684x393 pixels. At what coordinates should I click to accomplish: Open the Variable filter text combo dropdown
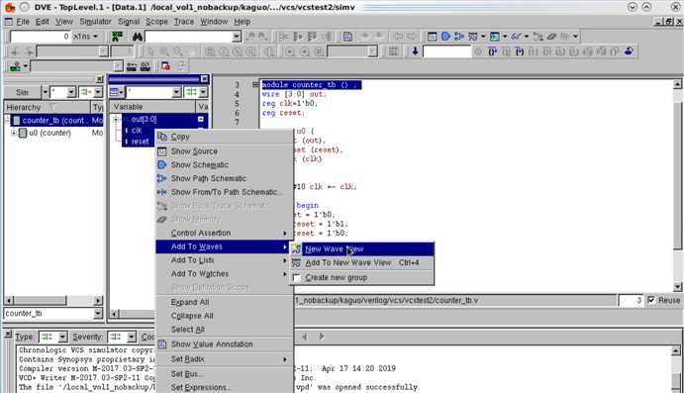point(176,92)
